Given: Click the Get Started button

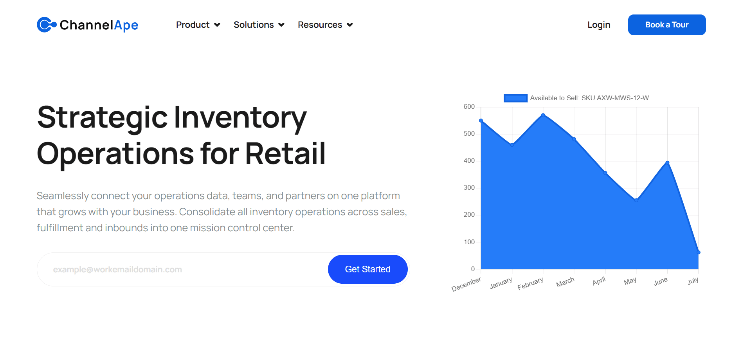Looking at the screenshot, I should 367,269.
